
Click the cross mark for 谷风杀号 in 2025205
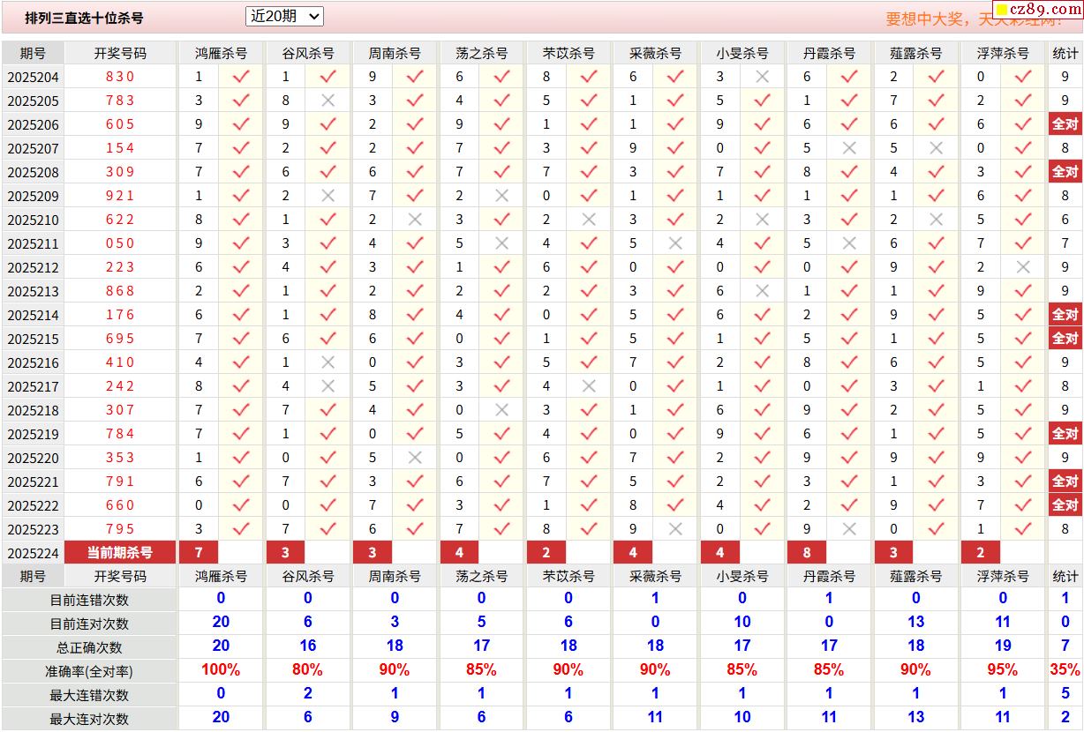pos(328,101)
